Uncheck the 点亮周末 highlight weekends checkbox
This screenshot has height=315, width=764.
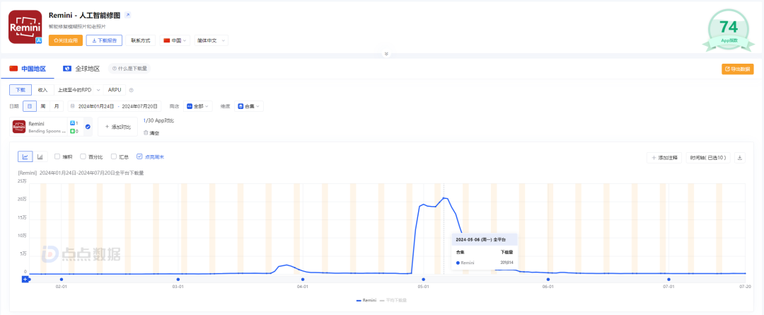(140, 156)
